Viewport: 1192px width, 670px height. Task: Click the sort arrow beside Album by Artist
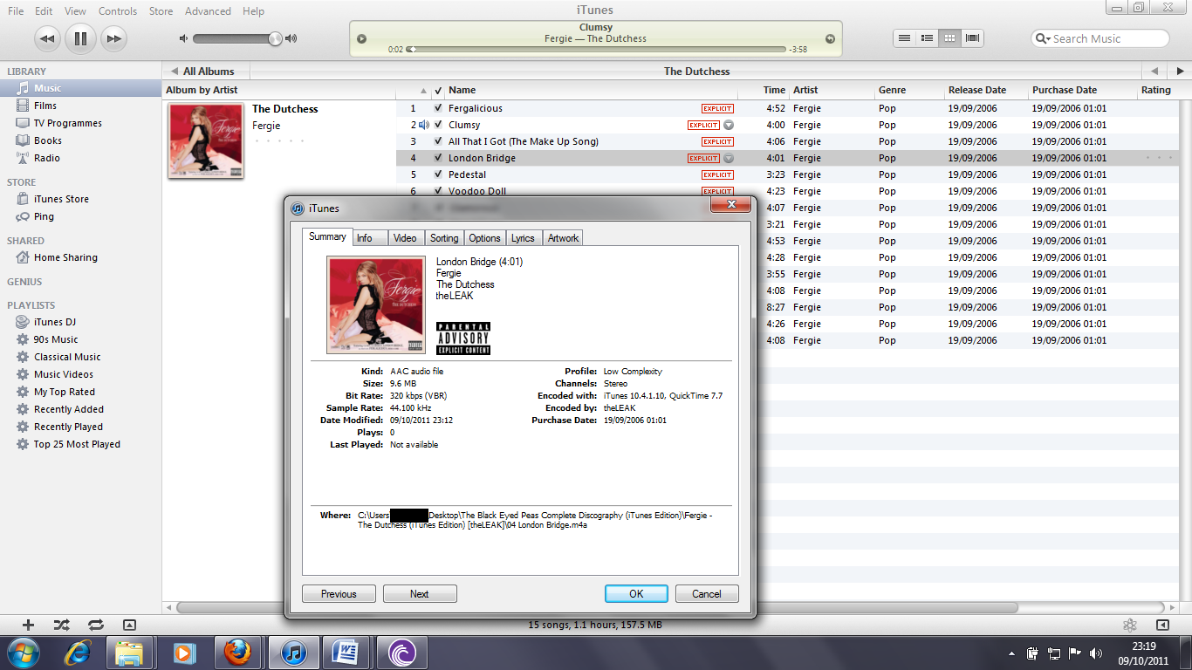point(423,90)
